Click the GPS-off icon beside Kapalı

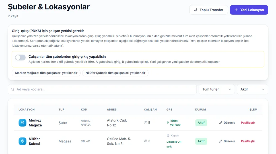pos(168,135)
